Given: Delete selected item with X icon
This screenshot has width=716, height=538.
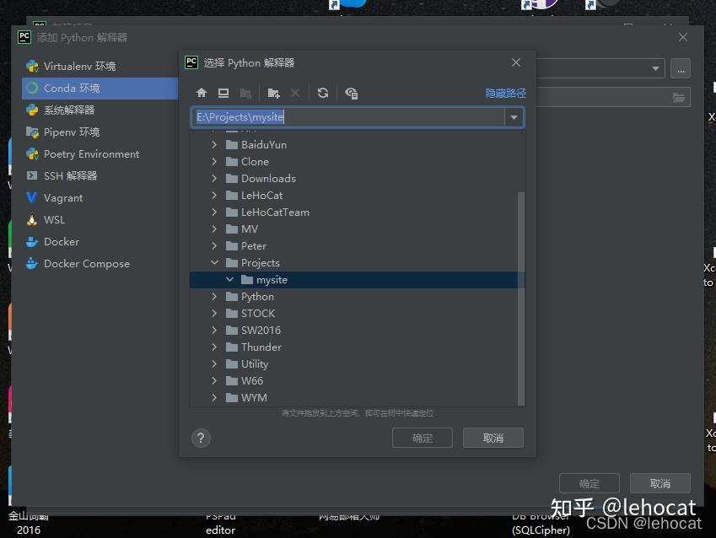Looking at the screenshot, I should click(x=295, y=93).
